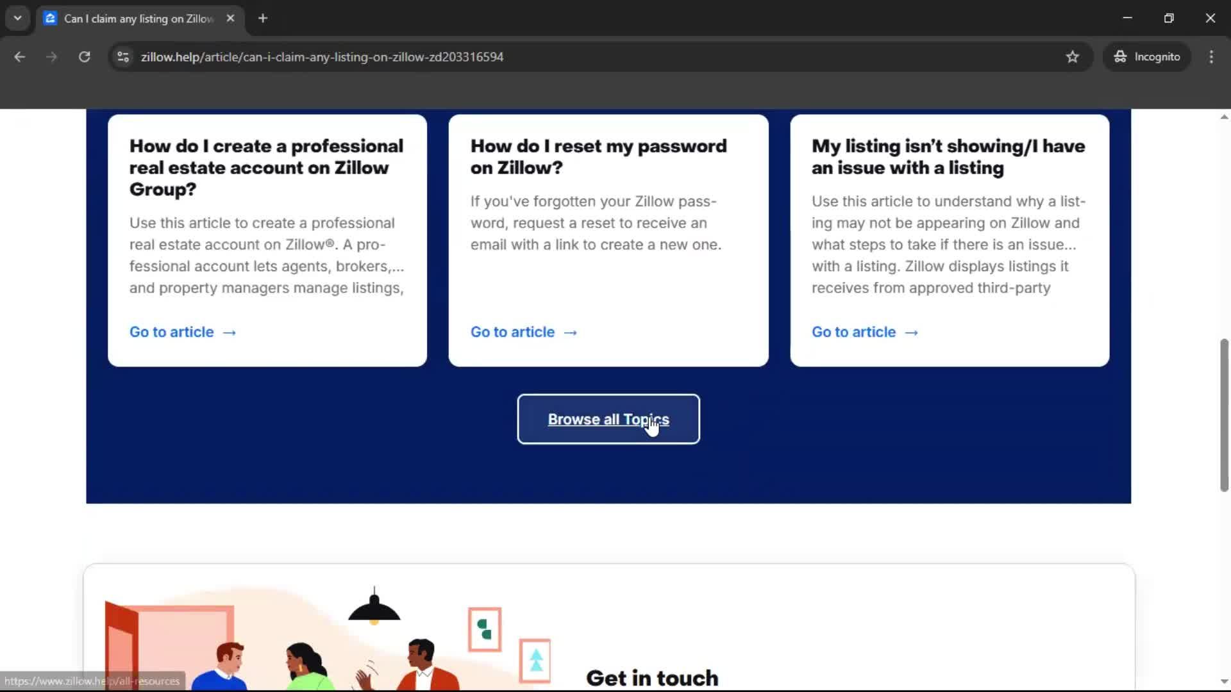Open the site information icon in address bar
This screenshot has height=692, width=1231.
tap(122, 56)
